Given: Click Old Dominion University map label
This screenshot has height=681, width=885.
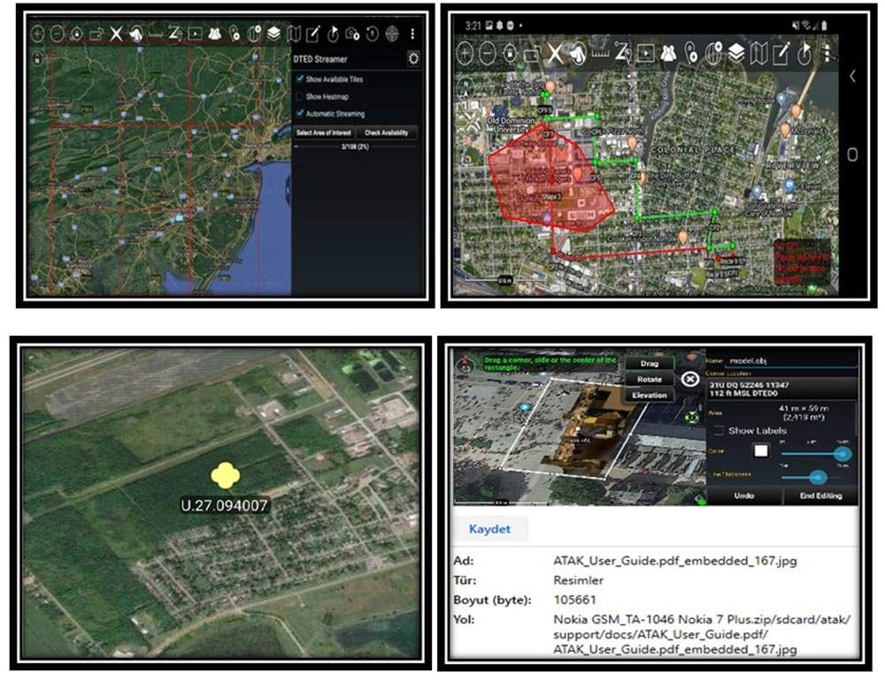Looking at the screenshot, I should 511,125.
